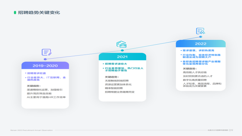Image resolution: width=242 pixels, height=136 pixels.
Task: Click the bullet 招聘需求波动大
Action: point(116,64)
